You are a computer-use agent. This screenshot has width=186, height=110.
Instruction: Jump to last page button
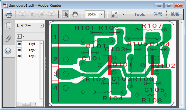(51, 14)
